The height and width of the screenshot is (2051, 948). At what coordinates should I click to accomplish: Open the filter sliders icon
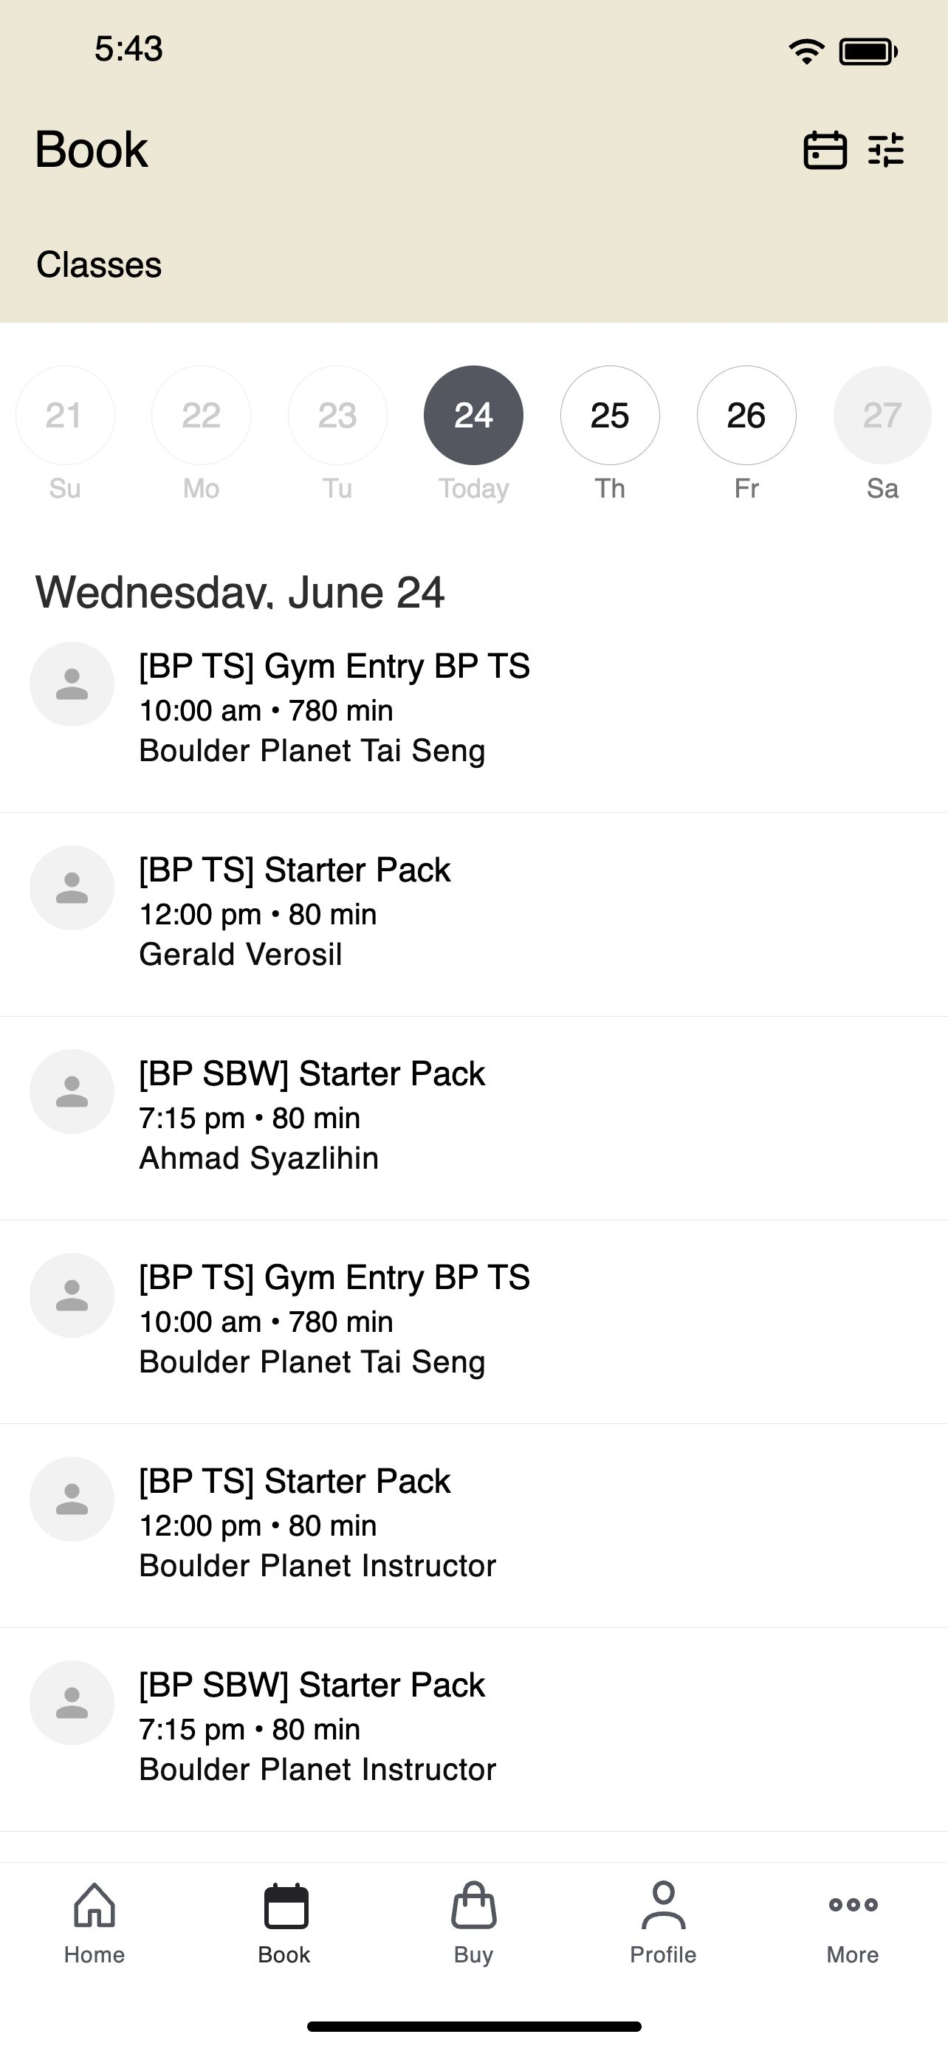pos(886,150)
